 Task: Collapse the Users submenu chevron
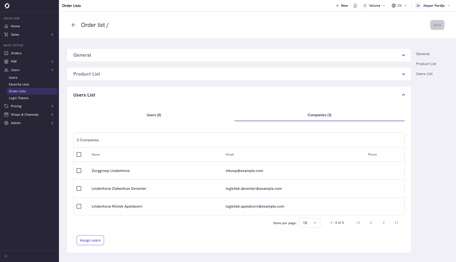pyautogui.click(x=52, y=70)
